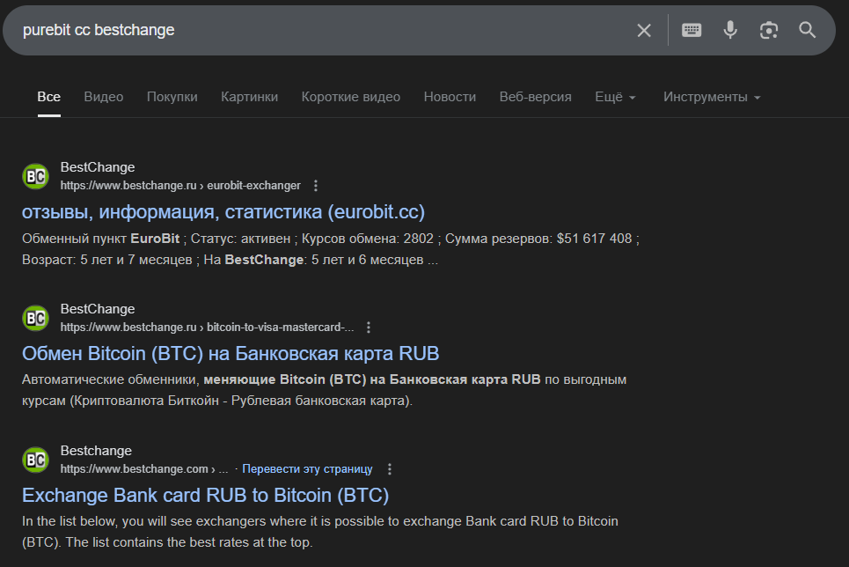
Task: Click the snippet text 'Обменный пункт EuroBit'
Action: point(100,239)
